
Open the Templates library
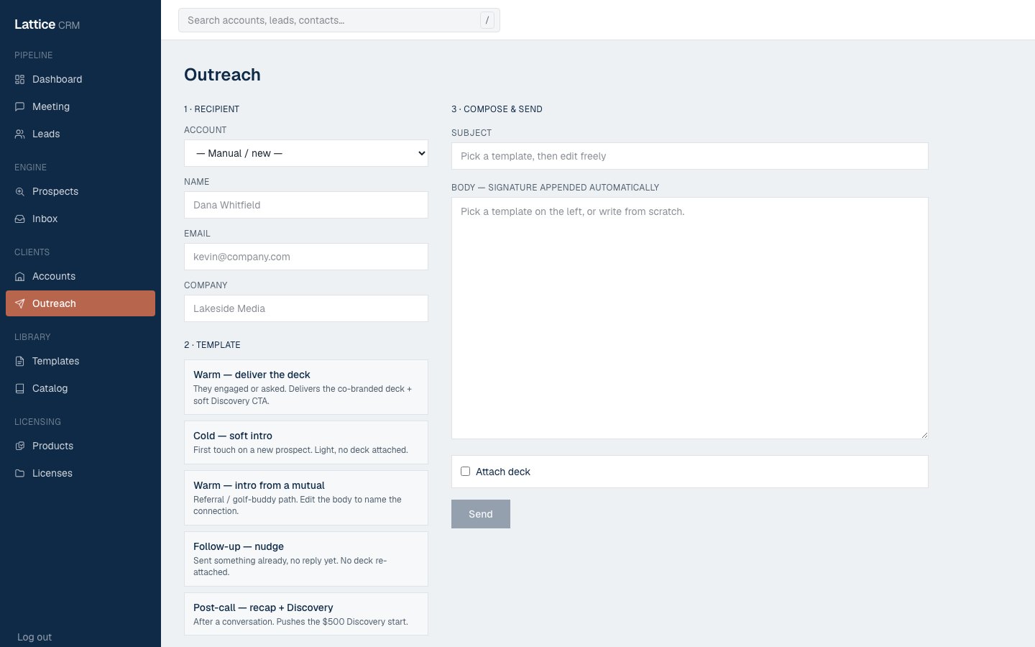[80, 361]
